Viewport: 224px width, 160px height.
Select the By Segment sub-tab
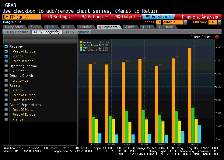tap(77, 32)
